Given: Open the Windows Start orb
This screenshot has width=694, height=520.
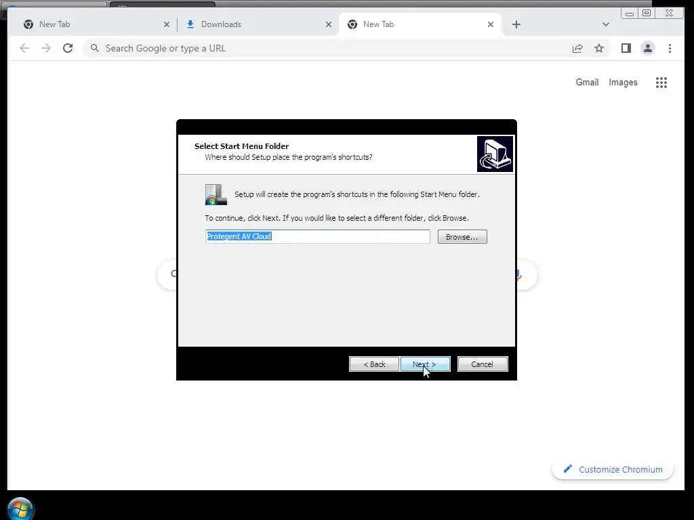Looking at the screenshot, I should [20, 508].
